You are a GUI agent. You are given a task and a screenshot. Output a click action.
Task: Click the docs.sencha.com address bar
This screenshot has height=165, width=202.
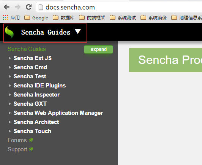point(119,7)
